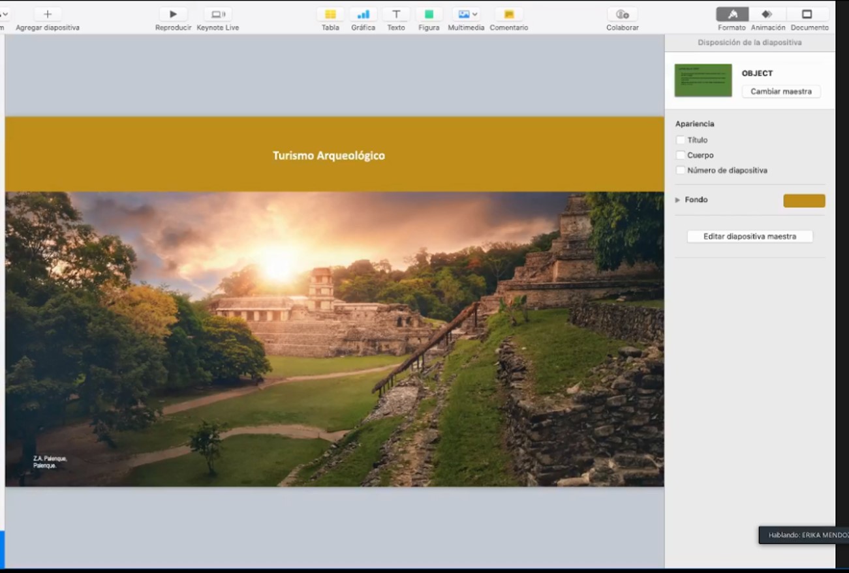The width and height of the screenshot is (849, 573).
Task: Click the gold Fondo color swatch
Action: [x=803, y=201]
